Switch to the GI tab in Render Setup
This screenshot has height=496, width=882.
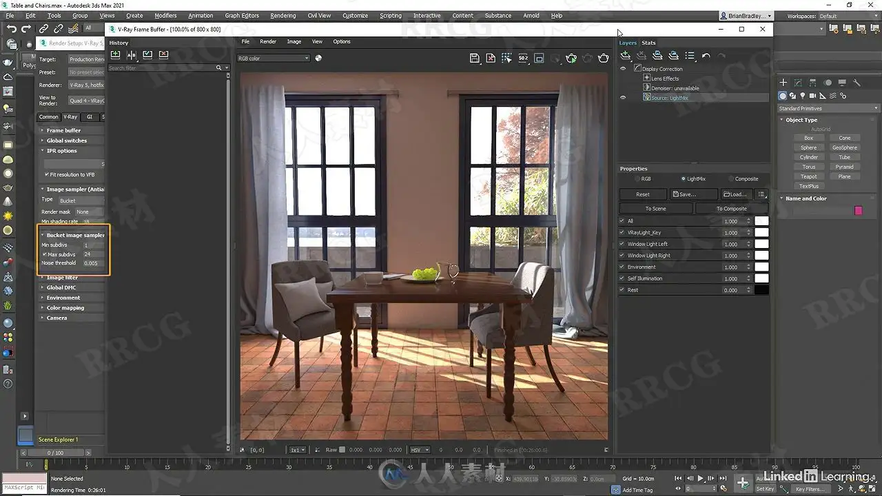point(90,117)
